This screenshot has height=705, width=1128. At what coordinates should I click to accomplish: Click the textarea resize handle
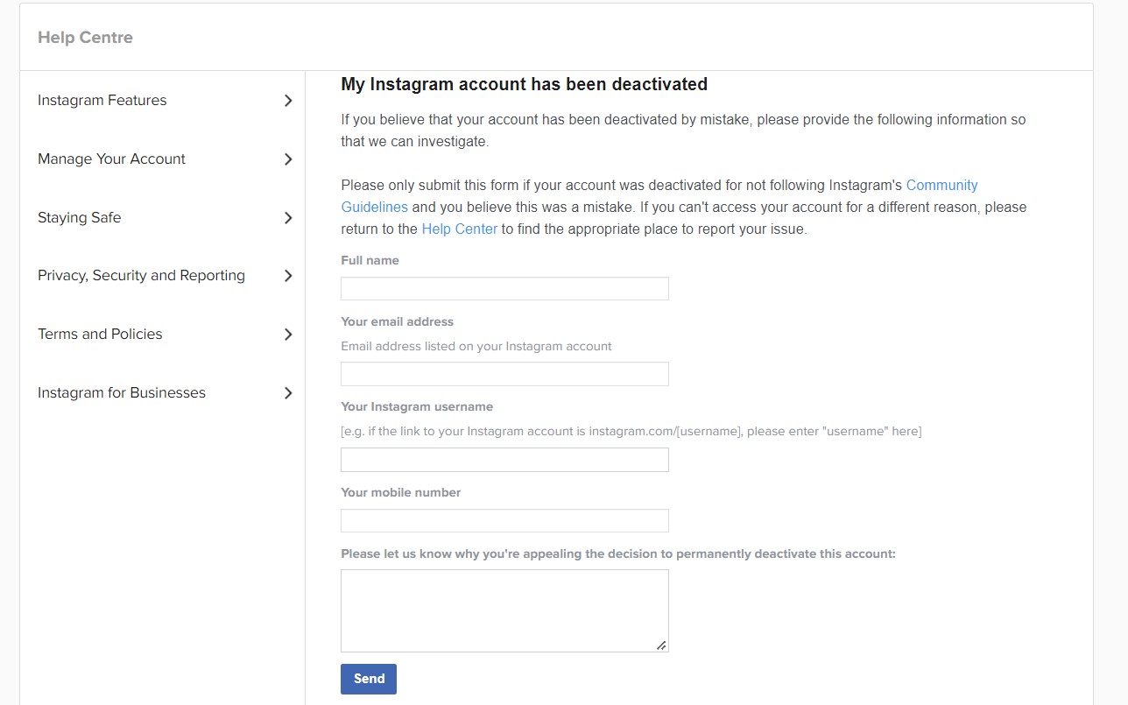tap(662, 645)
